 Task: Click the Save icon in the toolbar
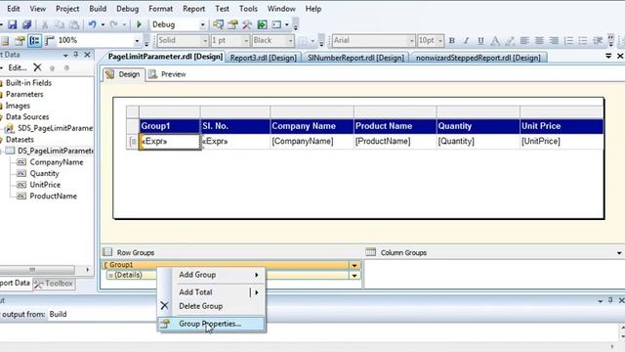(x=13, y=24)
